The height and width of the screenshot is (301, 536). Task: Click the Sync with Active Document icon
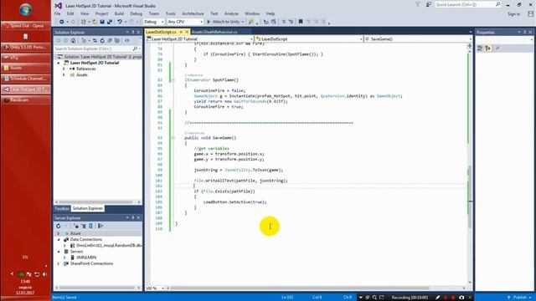(x=95, y=41)
